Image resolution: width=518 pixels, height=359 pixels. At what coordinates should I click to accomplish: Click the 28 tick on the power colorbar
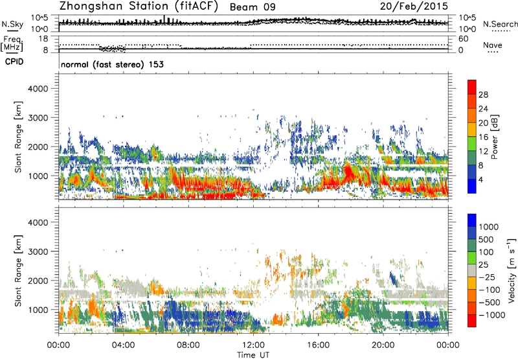click(483, 95)
